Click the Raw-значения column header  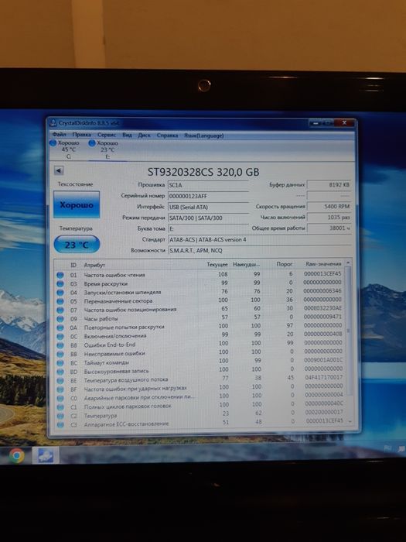(x=323, y=264)
